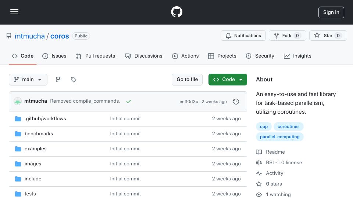Open the .github/workflows folder
The width and height of the screenshot is (353, 198).
(x=45, y=118)
